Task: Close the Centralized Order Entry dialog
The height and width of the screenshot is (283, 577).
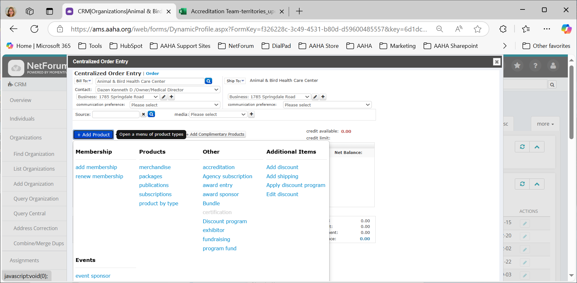Action: point(497,62)
